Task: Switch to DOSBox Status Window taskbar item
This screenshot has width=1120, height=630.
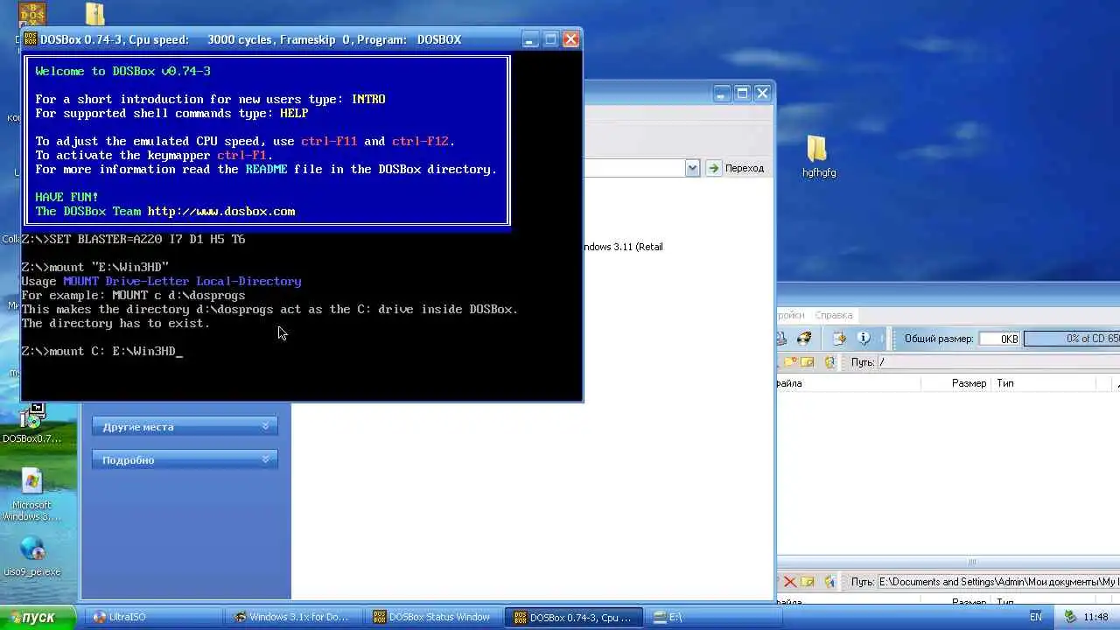Action: pos(433,617)
